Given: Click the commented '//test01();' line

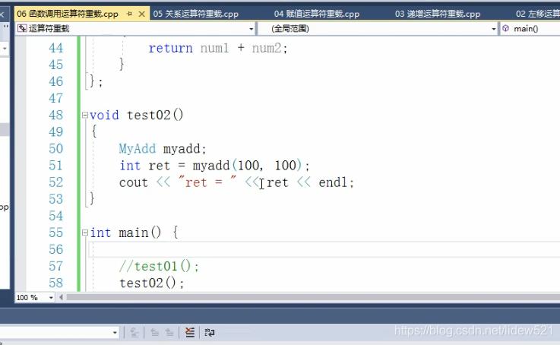Looking at the screenshot, I should [159, 266].
